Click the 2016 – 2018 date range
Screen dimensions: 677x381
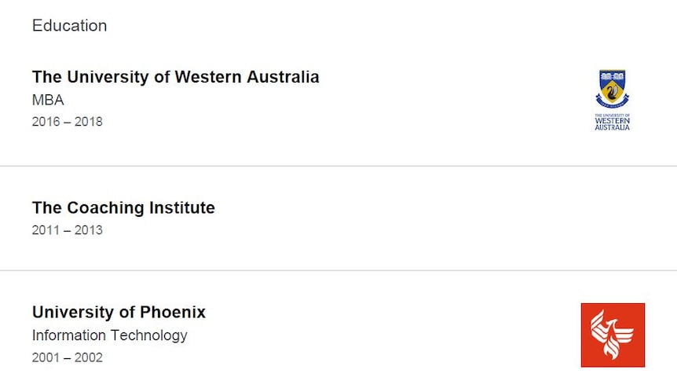click(x=68, y=122)
